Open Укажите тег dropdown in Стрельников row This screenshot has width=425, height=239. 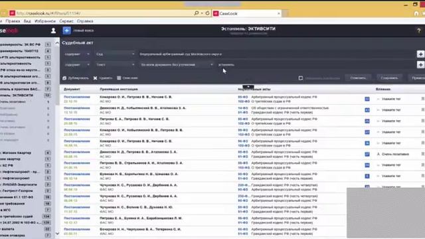(389, 165)
